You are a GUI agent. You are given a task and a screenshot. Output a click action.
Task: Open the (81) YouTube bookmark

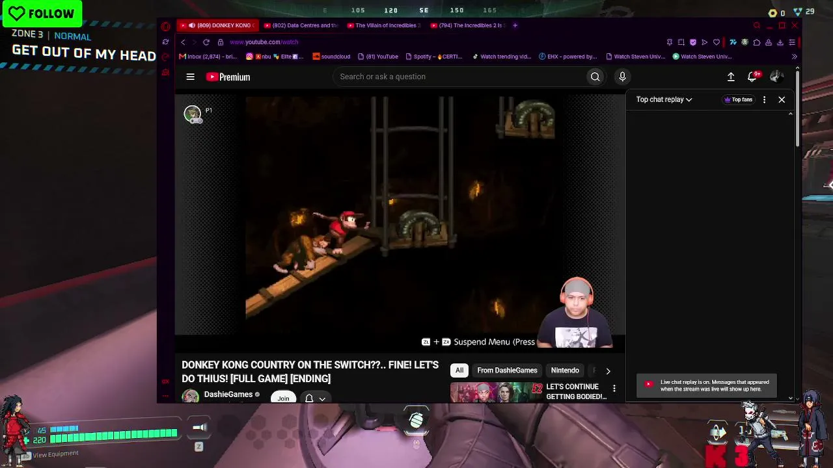click(x=377, y=57)
